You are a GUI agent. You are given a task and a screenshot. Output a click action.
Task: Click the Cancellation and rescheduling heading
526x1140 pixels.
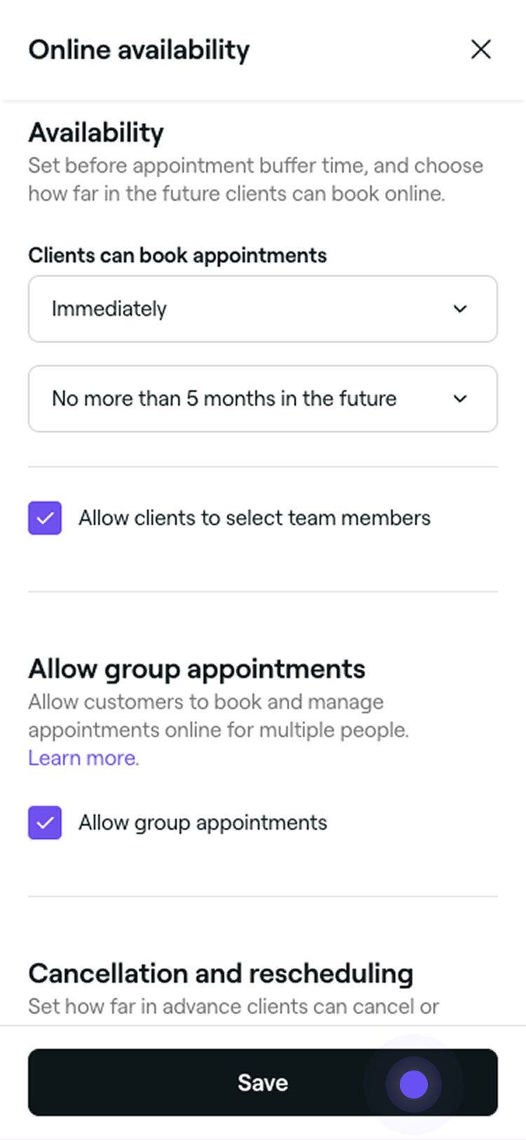pyautogui.click(x=220, y=973)
